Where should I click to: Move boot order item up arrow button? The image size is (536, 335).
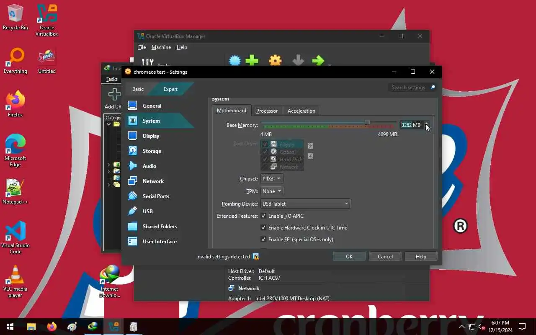click(x=310, y=146)
